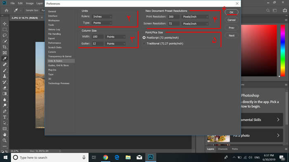
Task: Switch to the Layers panel tab
Action: coord(211,149)
